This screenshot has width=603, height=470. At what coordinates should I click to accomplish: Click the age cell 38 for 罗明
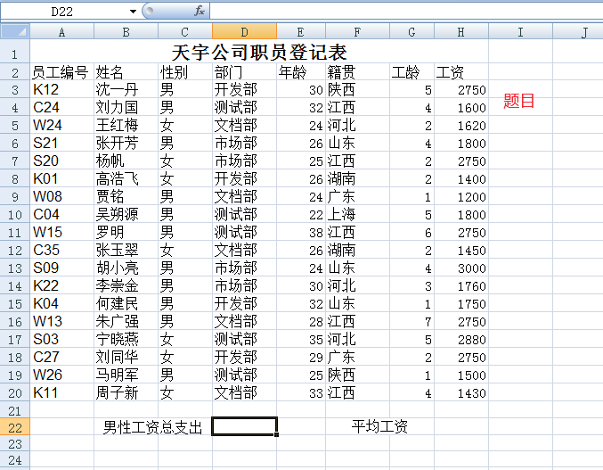pyautogui.click(x=301, y=232)
